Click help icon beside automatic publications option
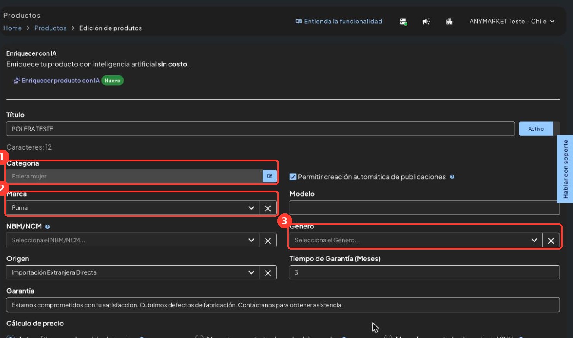This screenshot has width=573, height=338. [x=452, y=177]
